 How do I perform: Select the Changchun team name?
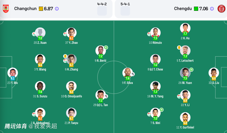[26, 9]
